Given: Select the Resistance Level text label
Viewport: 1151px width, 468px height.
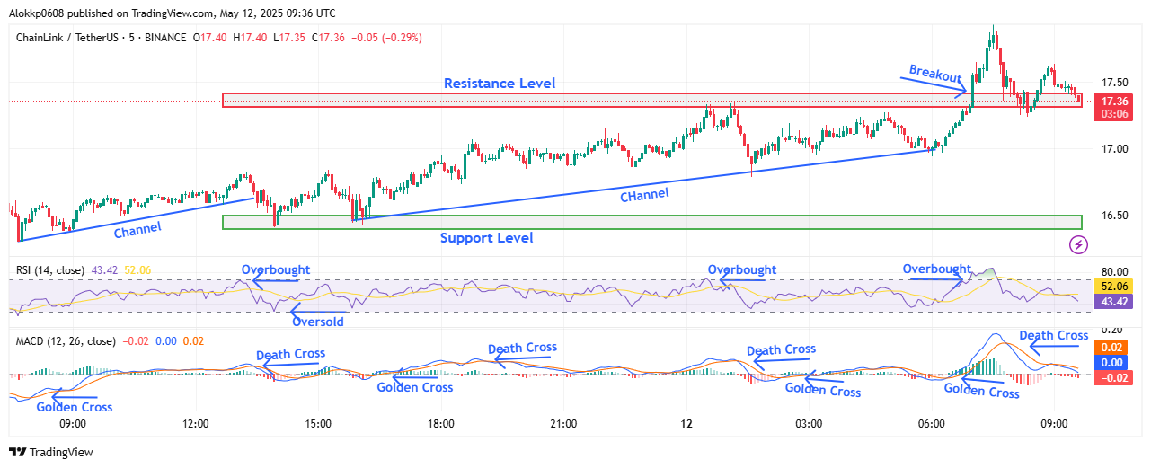Looking at the screenshot, I should [x=500, y=84].
